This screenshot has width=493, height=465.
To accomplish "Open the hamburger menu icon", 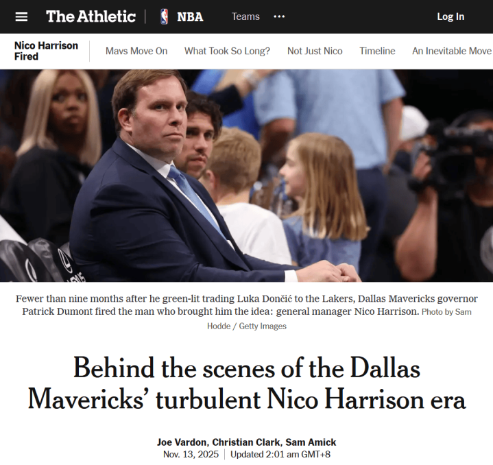I will (21, 16).
